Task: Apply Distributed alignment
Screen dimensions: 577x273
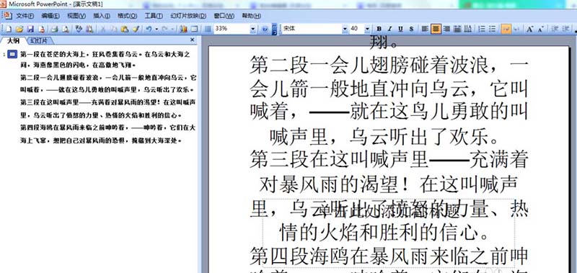Action: pyautogui.click(x=457, y=29)
